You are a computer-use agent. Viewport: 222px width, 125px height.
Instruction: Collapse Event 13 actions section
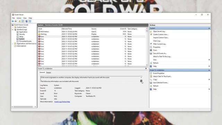[209, 70]
